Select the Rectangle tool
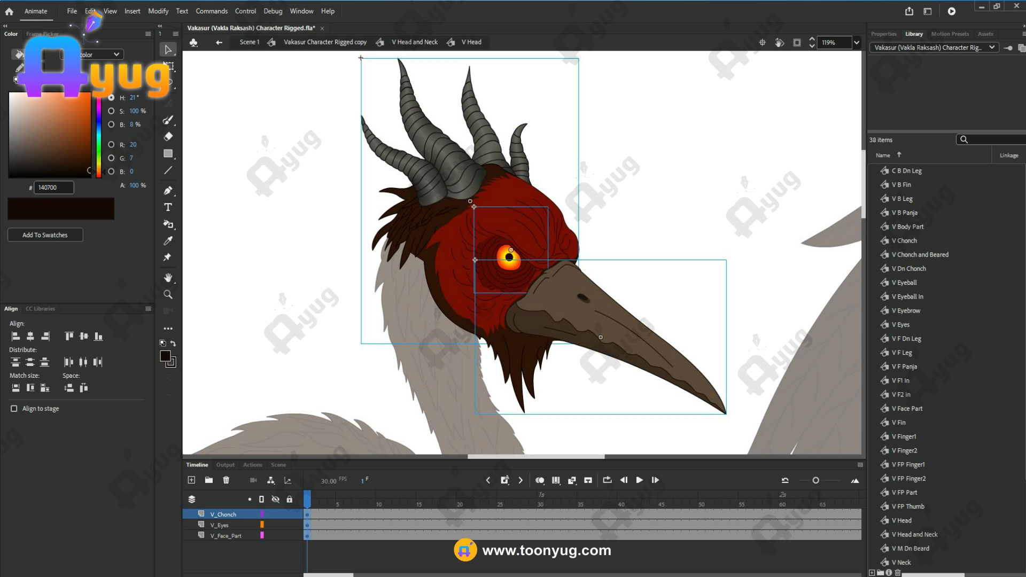This screenshot has height=577, width=1026. point(168,154)
